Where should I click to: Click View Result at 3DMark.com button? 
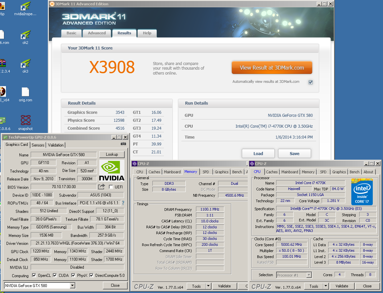coord(272,68)
